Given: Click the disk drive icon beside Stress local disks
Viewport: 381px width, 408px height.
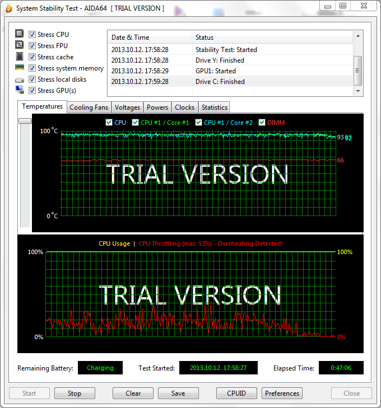Looking at the screenshot, I should 20,80.
